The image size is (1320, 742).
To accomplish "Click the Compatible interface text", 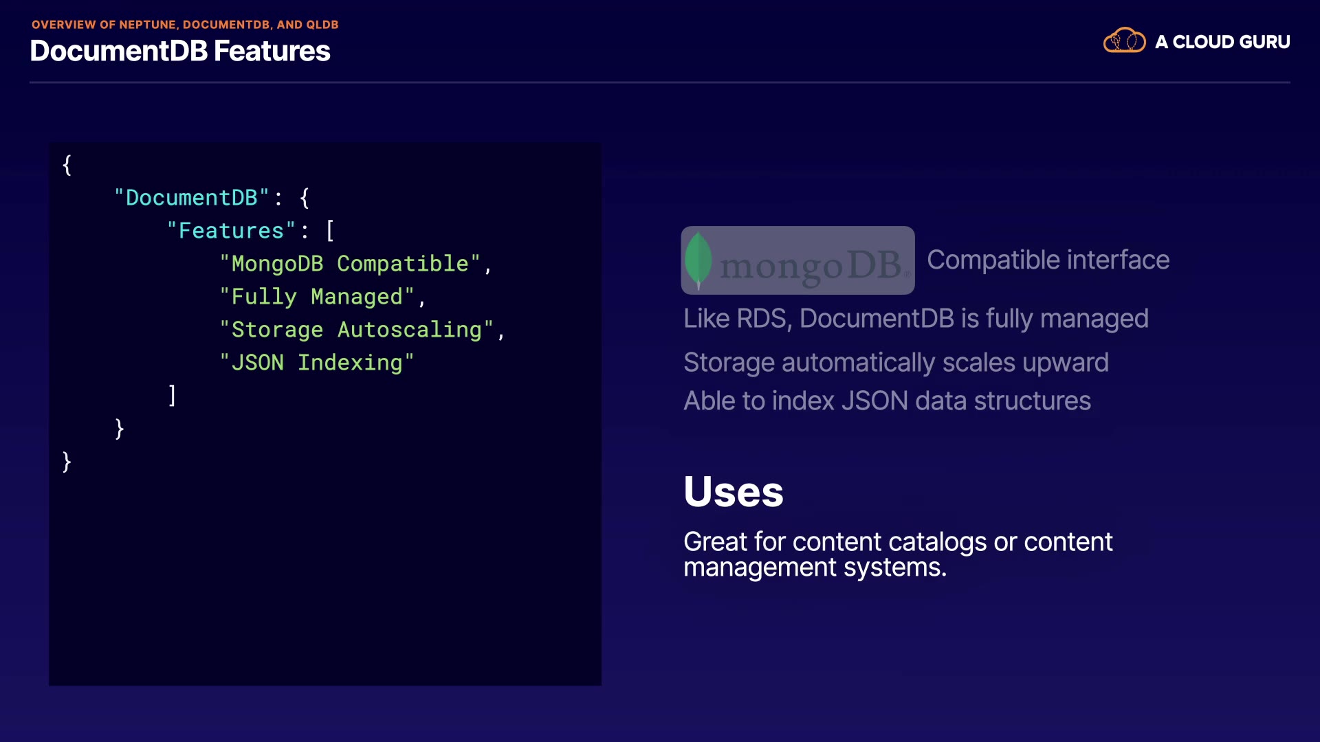I will click(1048, 260).
